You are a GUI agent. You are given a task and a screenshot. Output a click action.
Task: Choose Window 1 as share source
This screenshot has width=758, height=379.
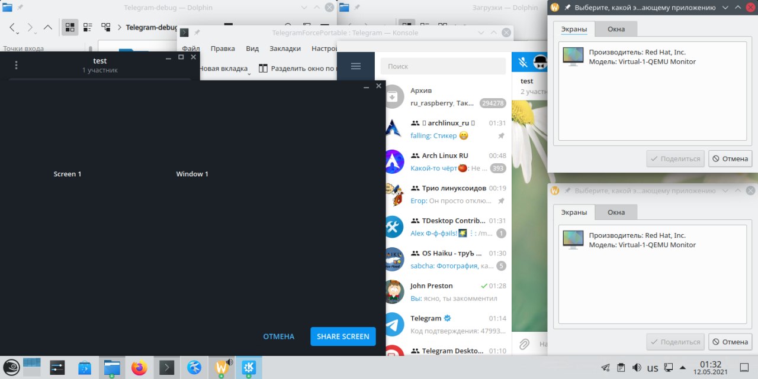[x=192, y=174]
